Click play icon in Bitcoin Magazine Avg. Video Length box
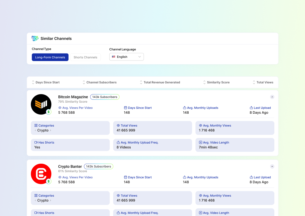The height and width of the screenshot is (216, 305). 201,142
